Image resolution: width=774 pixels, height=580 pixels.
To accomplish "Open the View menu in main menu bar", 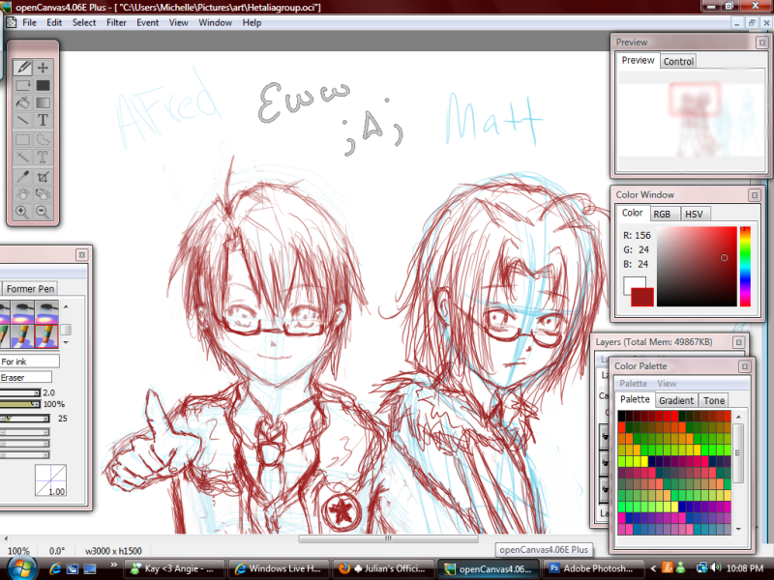I will point(179,22).
